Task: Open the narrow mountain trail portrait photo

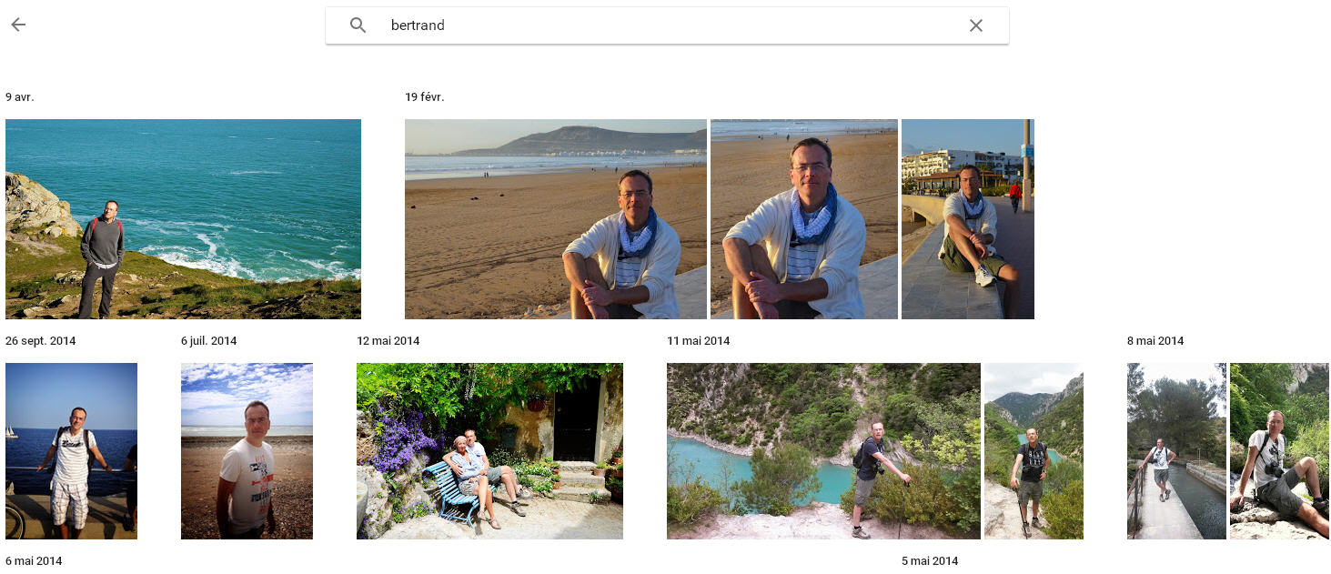Action: pos(1034,451)
